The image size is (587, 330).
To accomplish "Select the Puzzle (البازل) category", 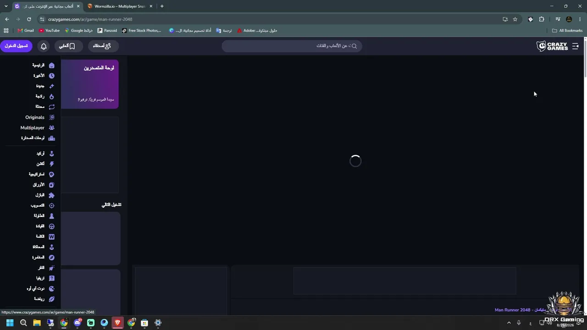I will tap(45, 195).
